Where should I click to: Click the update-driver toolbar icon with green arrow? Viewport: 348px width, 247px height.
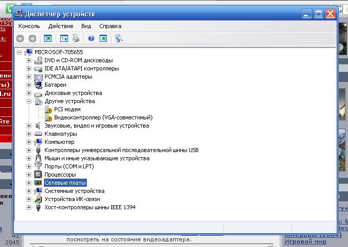click(103, 39)
